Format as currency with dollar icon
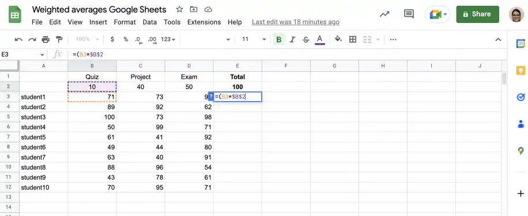 [112, 39]
